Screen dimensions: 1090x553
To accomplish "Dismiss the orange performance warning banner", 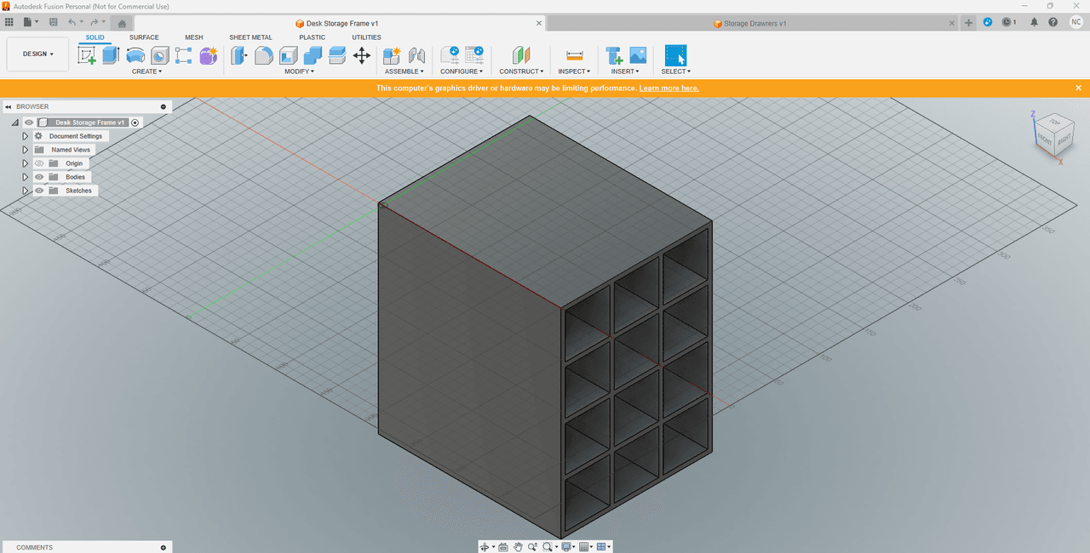I will click(x=1078, y=88).
